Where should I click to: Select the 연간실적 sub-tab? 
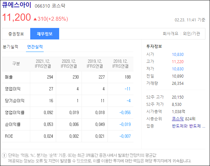pos(35,47)
